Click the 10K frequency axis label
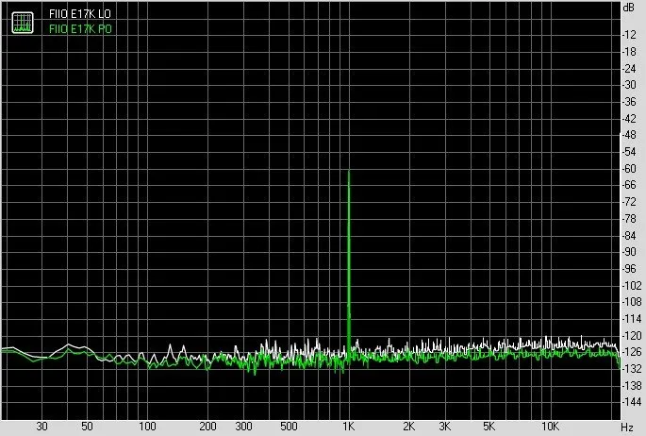 pos(550,427)
